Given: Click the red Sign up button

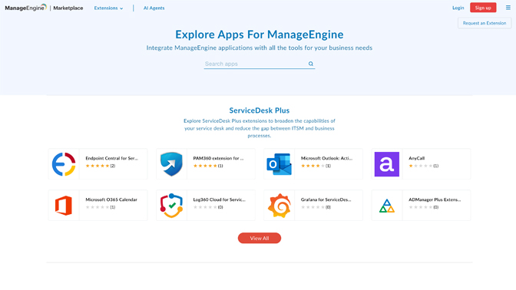Looking at the screenshot, I should pyautogui.click(x=483, y=8).
